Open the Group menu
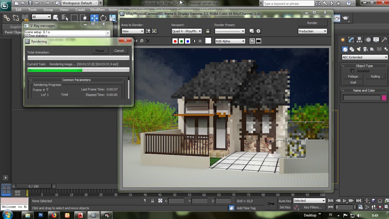Viewport: 389px width, 219px height. [x=48, y=10]
